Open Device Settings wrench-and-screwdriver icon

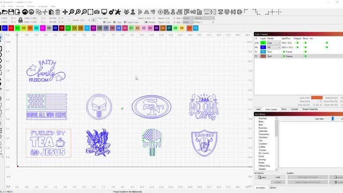click(x=118, y=12)
